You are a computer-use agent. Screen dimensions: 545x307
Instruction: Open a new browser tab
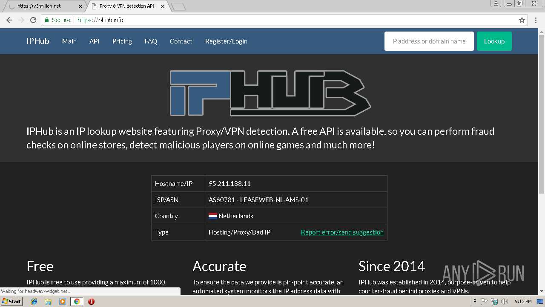[178, 6]
